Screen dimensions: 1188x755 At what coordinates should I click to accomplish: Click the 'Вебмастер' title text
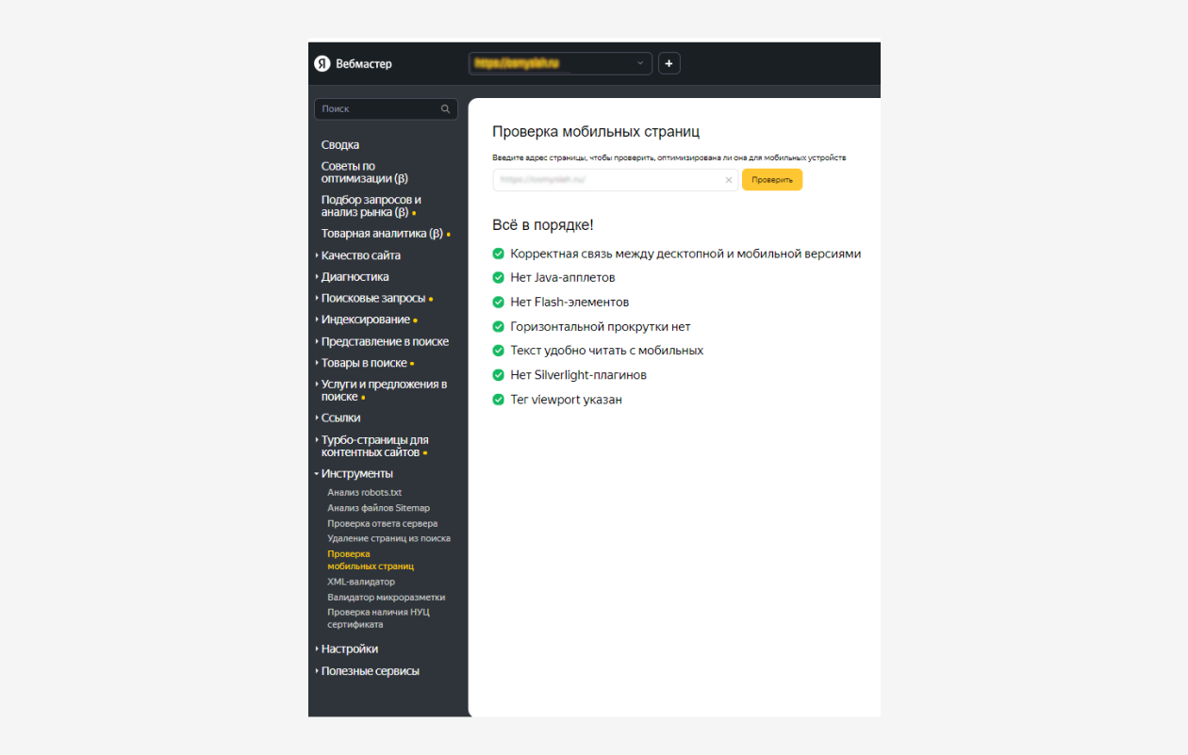click(x=364, y=64)
